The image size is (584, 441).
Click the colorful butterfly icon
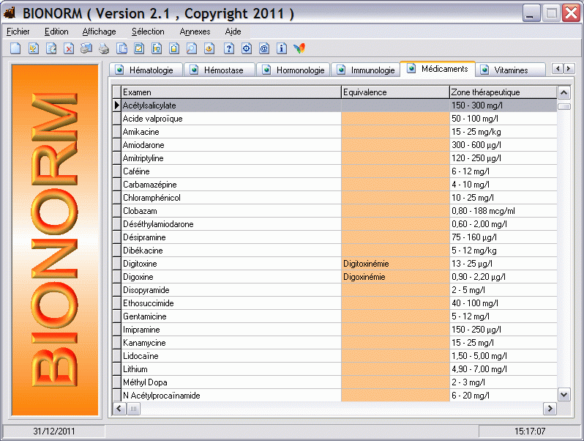click(x=299, y=48)
